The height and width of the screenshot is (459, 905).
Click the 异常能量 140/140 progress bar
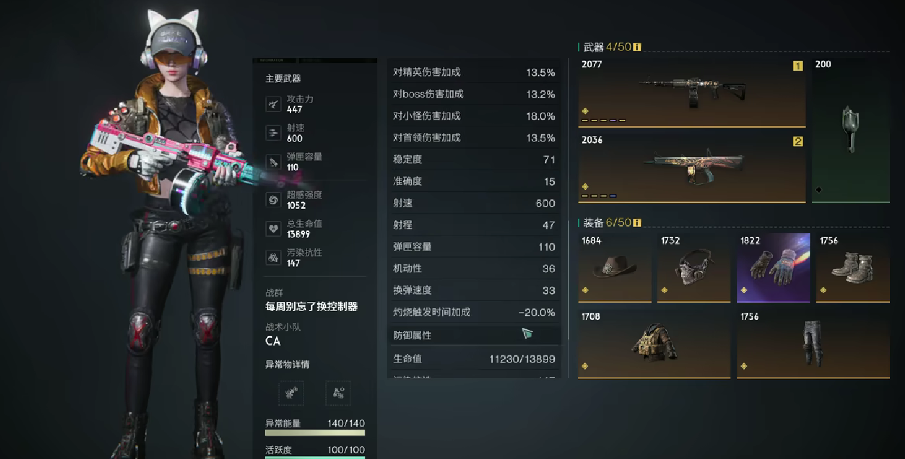(x=315, y=432)
